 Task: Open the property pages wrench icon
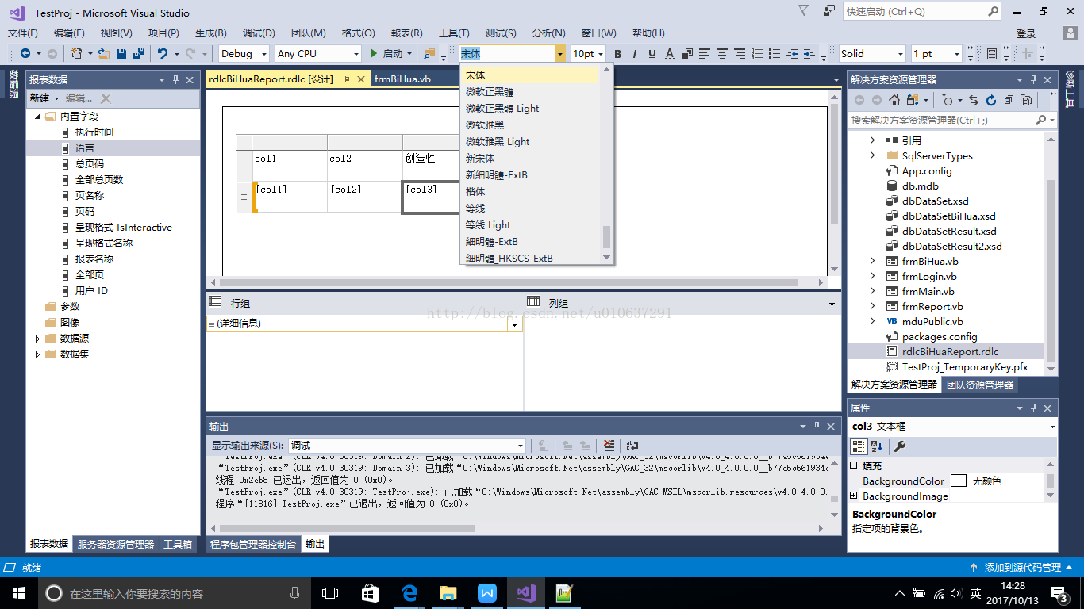[x=900, y=446]
